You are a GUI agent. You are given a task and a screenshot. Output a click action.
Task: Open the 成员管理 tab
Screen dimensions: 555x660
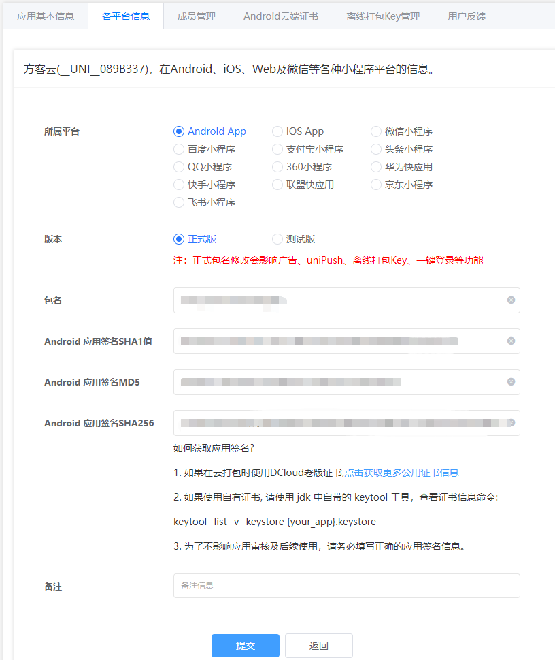click(x=197, y=16)
